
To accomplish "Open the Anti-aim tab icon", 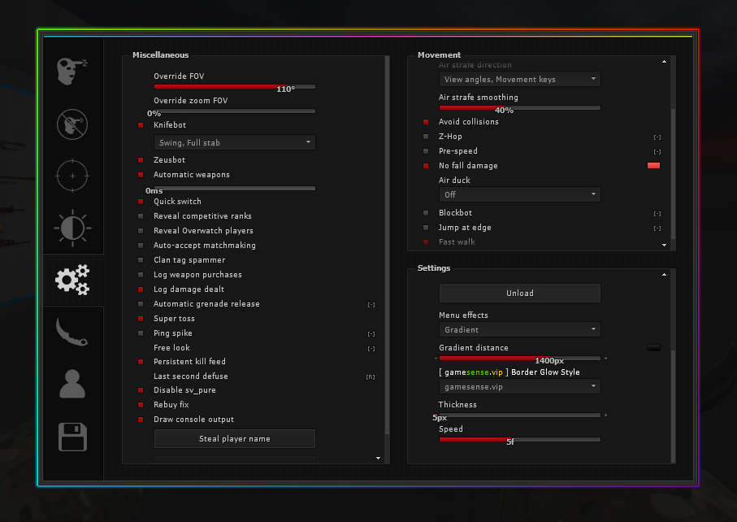I will pyautogui.click(x=72, y=124).
